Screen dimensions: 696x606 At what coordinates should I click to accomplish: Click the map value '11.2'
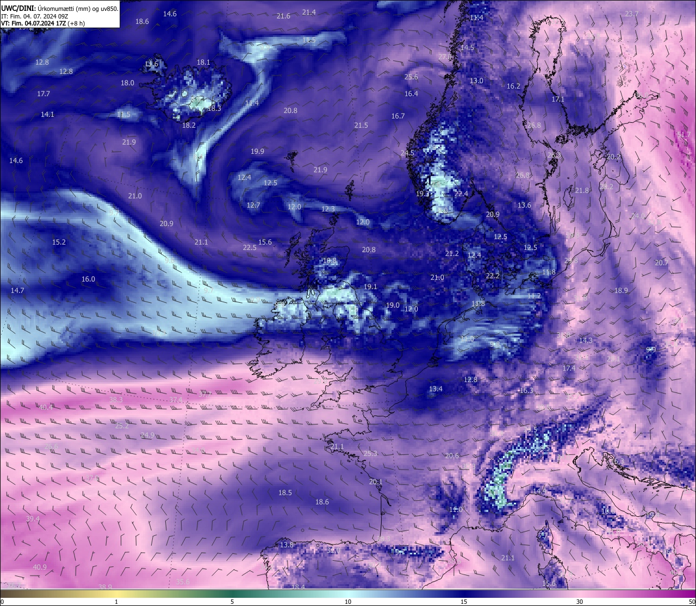(534, 296)
